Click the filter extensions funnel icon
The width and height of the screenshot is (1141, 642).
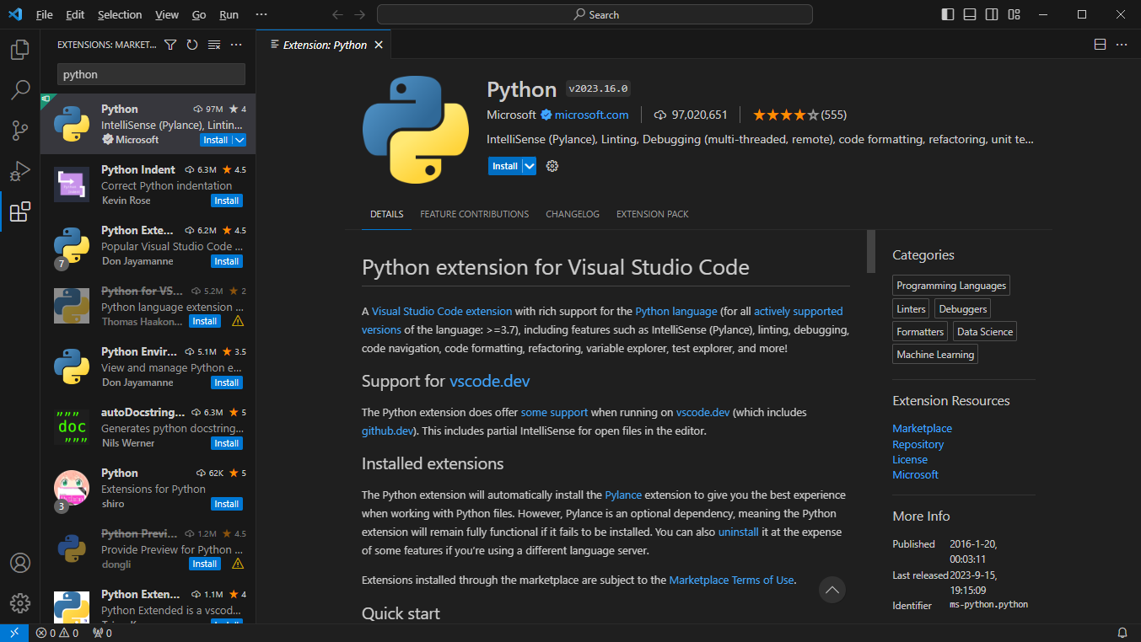(170, 45)
